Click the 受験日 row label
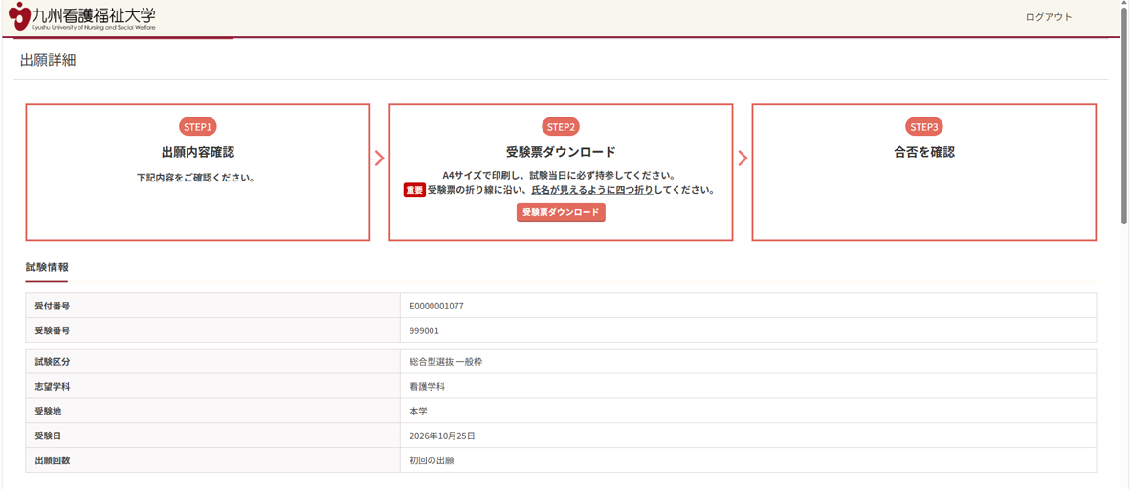The width and height of the screenshot is (1131, 489). pos(48,436)
